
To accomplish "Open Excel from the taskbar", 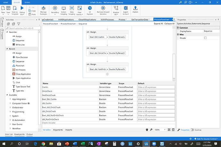I will (83, 143).
